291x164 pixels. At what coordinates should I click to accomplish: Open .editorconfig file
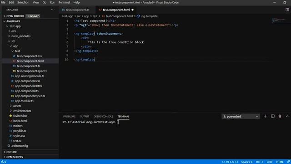click(20, 146)
